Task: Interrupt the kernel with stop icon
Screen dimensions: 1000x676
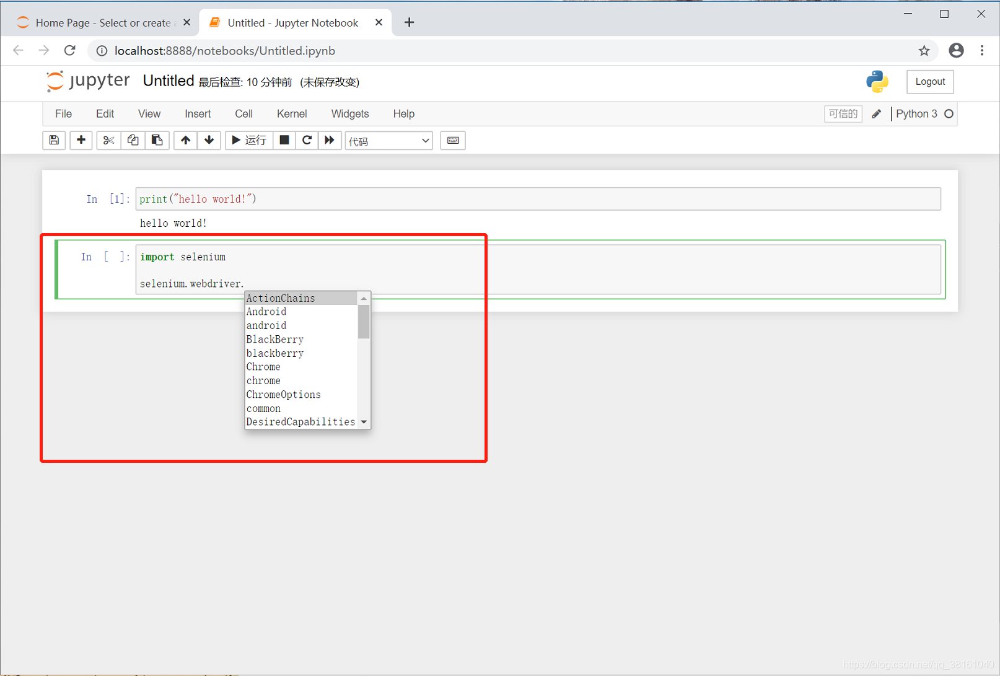Action: pyautogui.click(x=284, y=140)
